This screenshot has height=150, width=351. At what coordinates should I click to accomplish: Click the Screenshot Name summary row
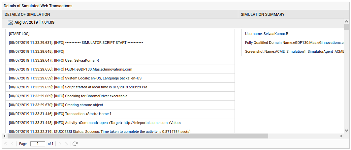(x=293, y=51)
